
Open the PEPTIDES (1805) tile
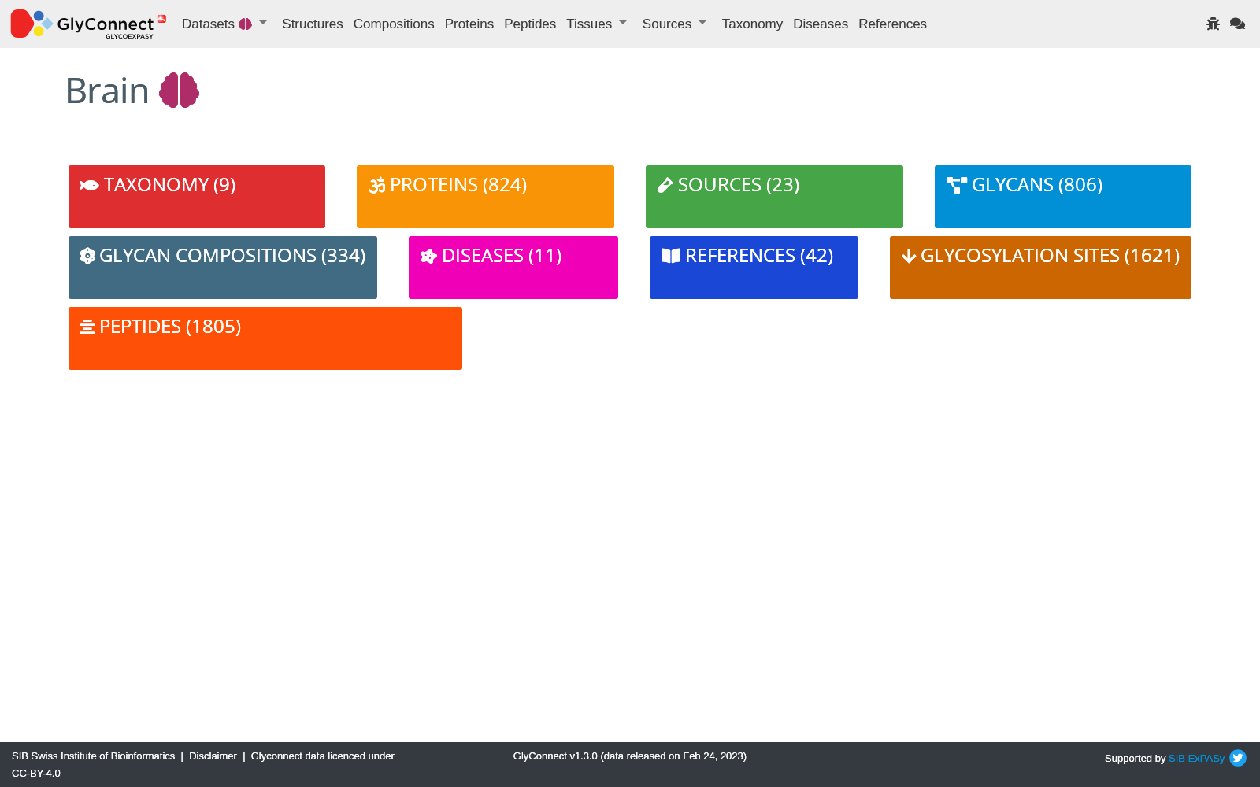pos(265,338)
